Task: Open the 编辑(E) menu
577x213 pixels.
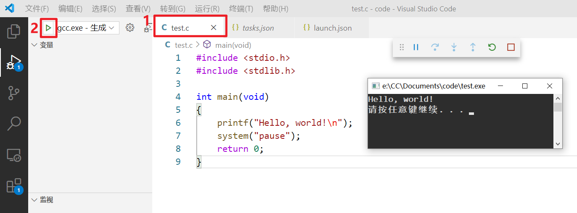Action: pyautogui.click(x=70, y=8)
